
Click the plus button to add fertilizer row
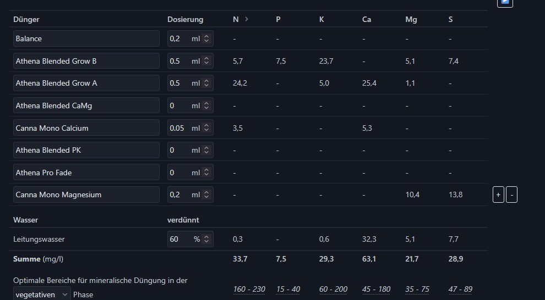(498, 195)
